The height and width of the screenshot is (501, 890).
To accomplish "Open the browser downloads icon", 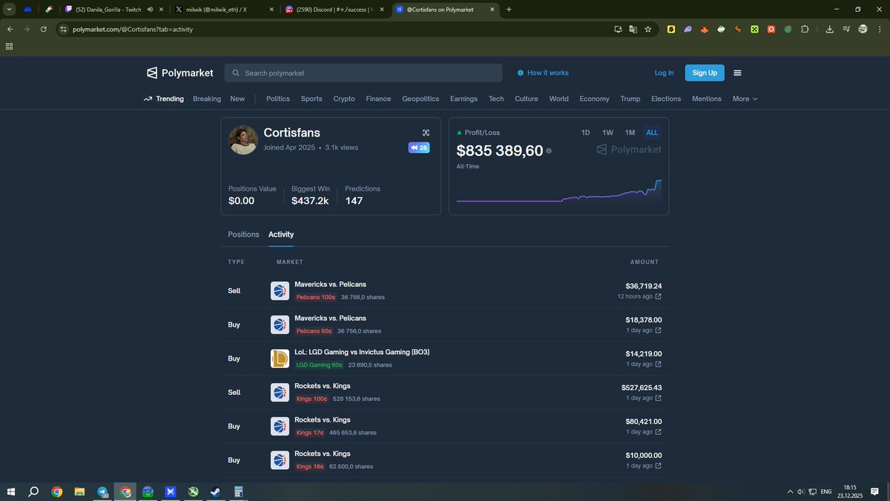I will click(x=829, y=29).
